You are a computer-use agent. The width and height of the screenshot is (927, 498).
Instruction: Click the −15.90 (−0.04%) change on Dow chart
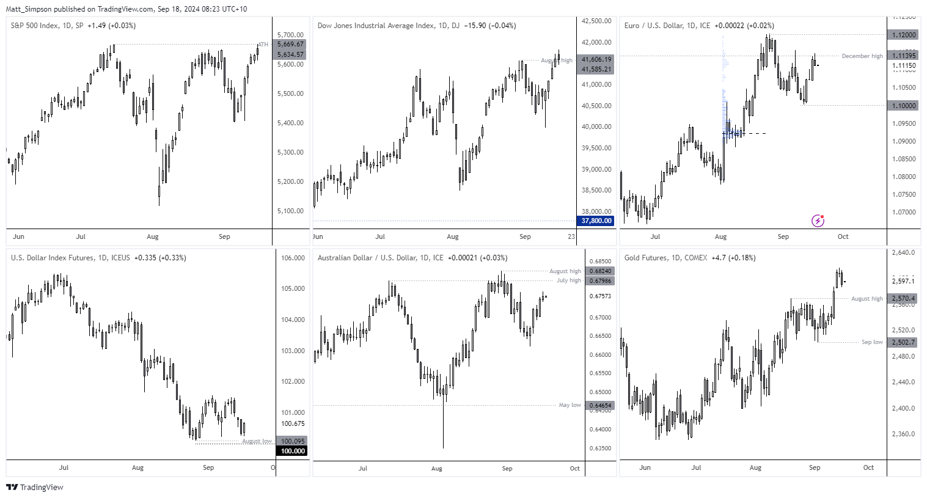click(490, 26)
